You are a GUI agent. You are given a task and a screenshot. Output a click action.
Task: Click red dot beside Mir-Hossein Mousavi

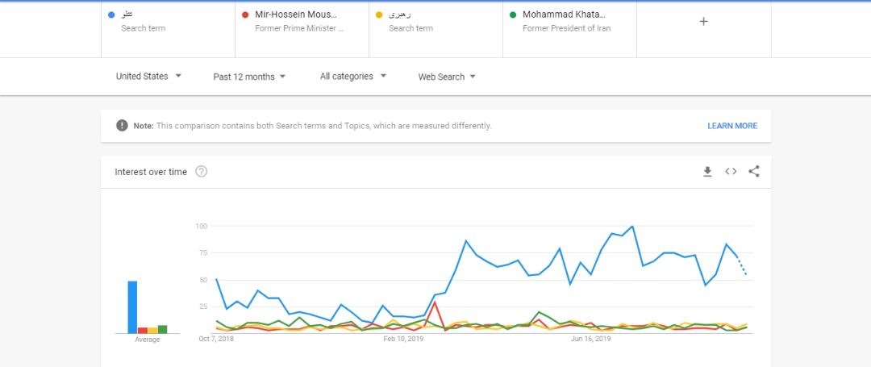244,15
